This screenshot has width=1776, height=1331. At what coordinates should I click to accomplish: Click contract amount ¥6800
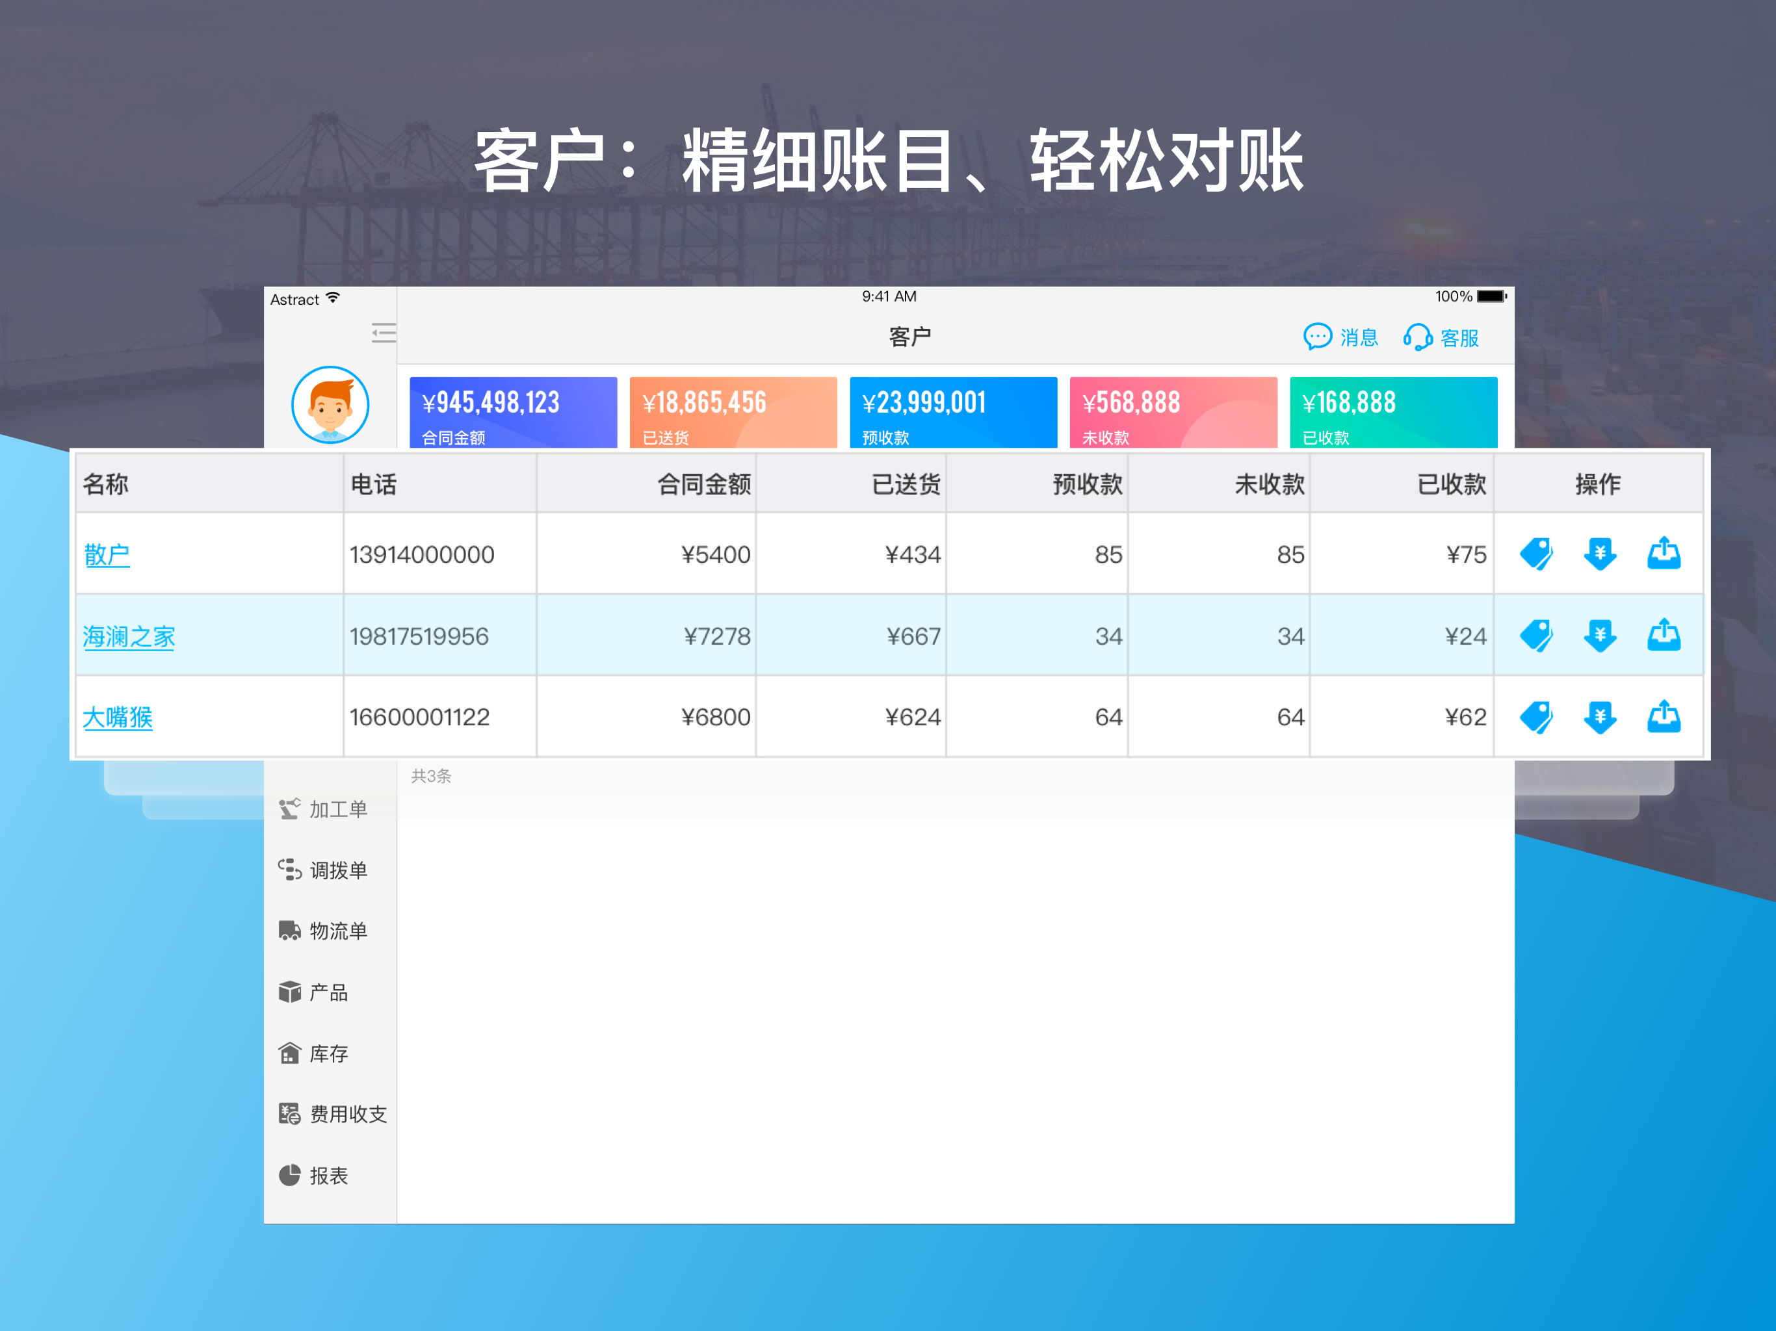pos(715,717)
